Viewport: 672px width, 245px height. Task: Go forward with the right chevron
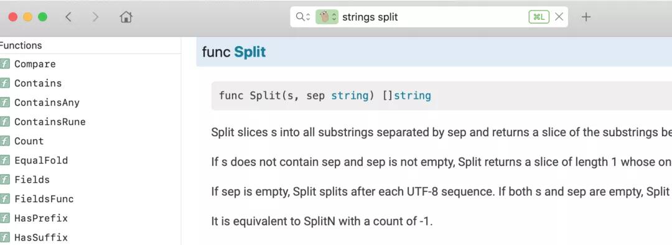96,17
